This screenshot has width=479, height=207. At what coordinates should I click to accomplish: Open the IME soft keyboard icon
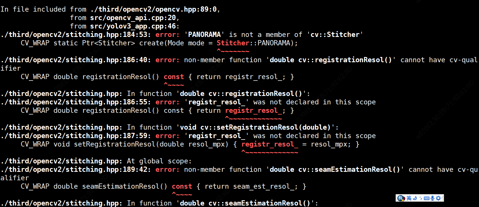427,198
